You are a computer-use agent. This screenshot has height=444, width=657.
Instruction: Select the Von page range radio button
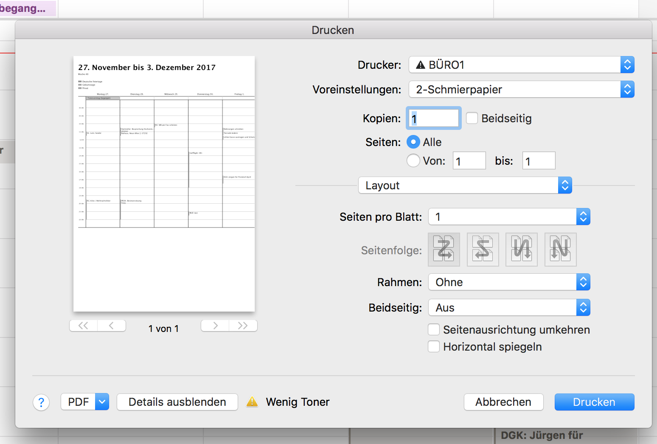click(413, 160)
